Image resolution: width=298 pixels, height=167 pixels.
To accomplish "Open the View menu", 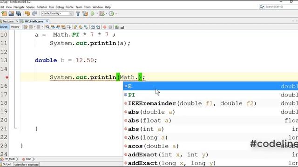I will [x=9, y=7].
